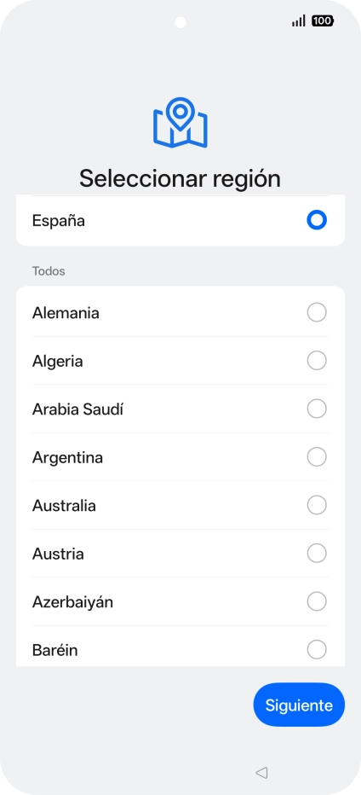This screenshot has height=795, width=361.
Task: Tap the Seleccionar región title
Action: 180,178
